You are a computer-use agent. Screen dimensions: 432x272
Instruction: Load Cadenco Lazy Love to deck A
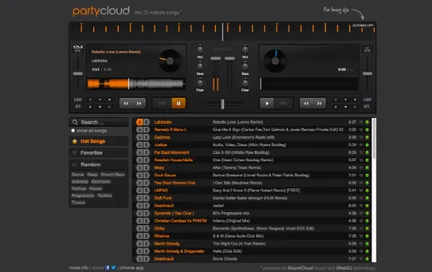(x=140, y=137)
